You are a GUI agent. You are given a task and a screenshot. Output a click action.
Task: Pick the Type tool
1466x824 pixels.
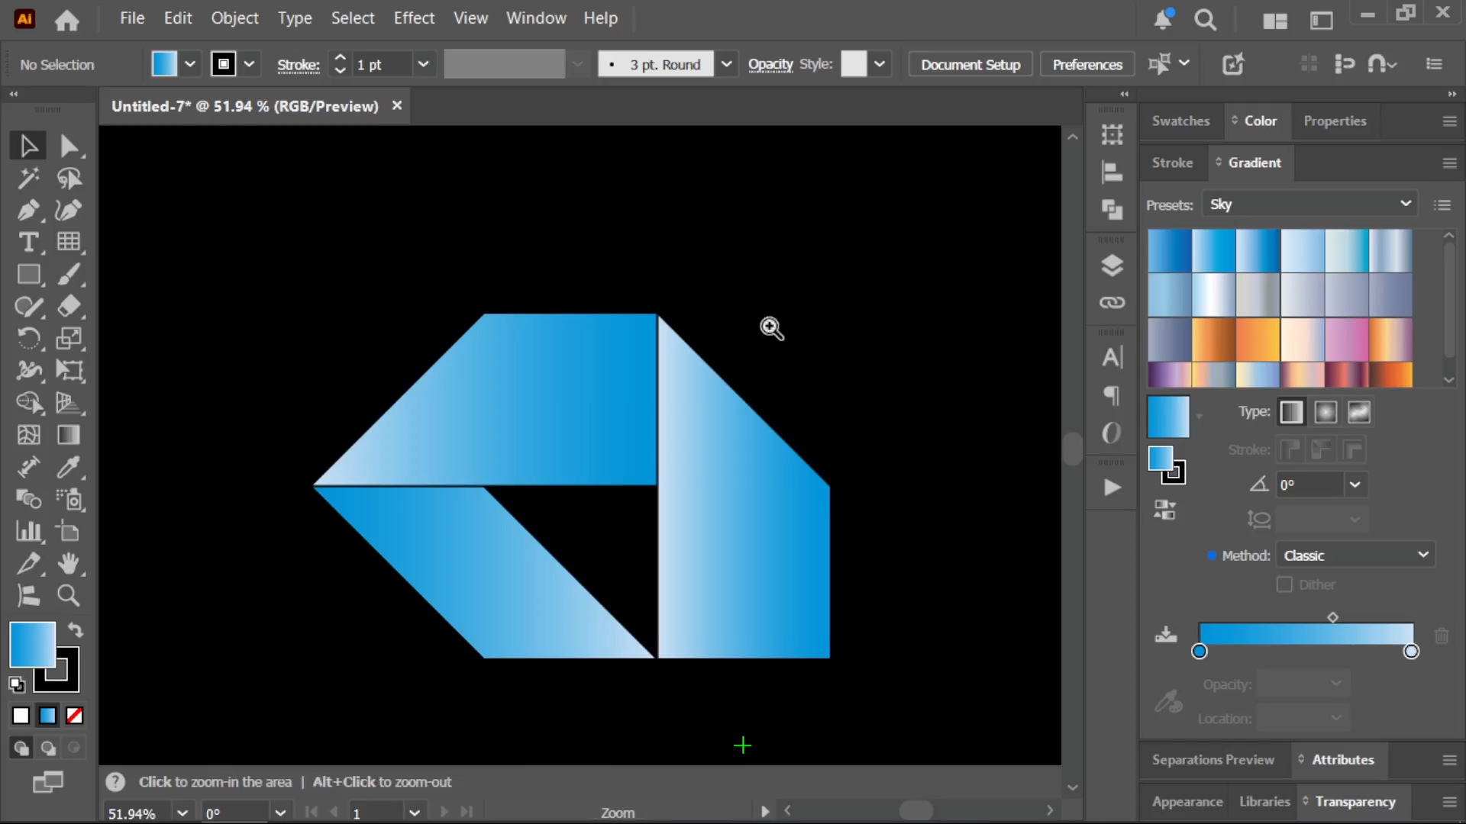click(28, 243)
